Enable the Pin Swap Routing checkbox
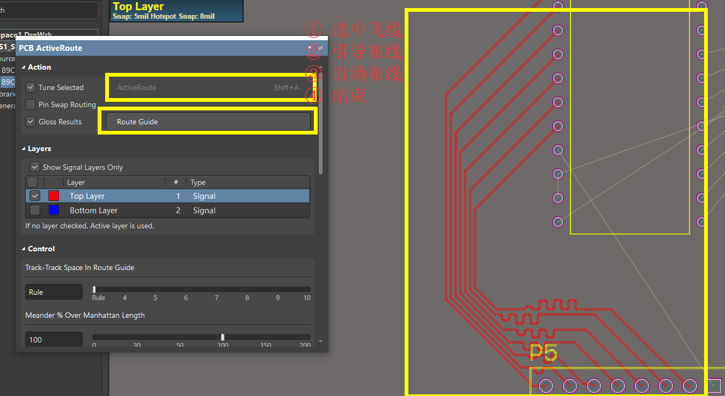Screen dimensions: 725x396 click(x=31, y=104)
